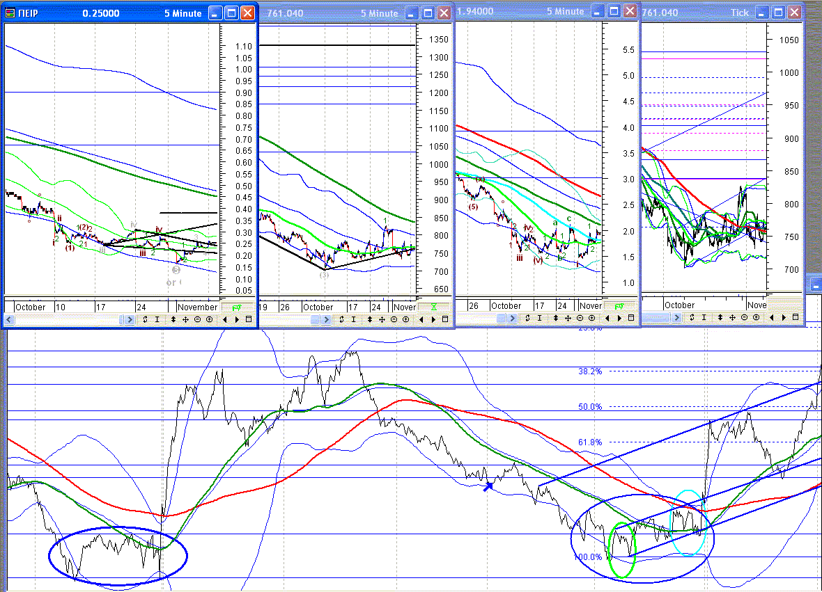This screenshot has height=592, width=822.
Task: Zoom out with minus icon in ПЕIP window
Action: (x=197, y=319)
